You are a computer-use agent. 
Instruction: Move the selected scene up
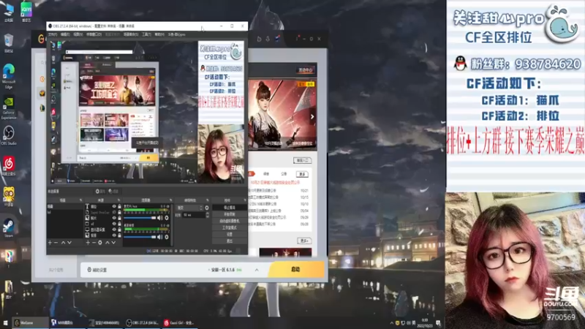(x=63, y=243)
